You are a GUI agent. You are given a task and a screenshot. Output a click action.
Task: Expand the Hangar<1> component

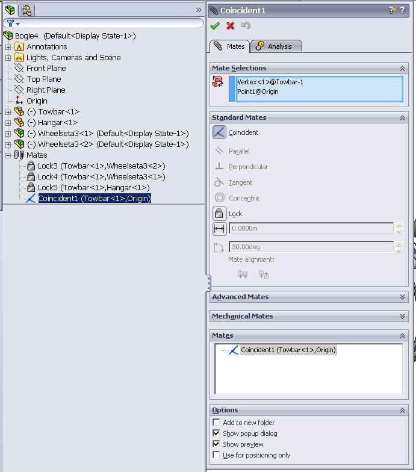point(8,123)
